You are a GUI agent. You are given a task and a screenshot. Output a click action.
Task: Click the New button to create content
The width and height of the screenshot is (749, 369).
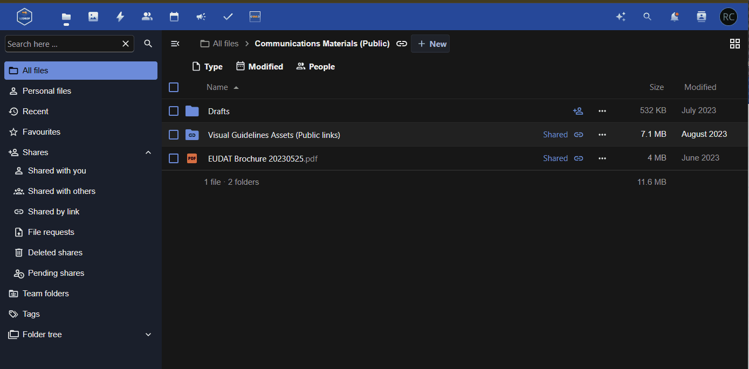[430, 44]
